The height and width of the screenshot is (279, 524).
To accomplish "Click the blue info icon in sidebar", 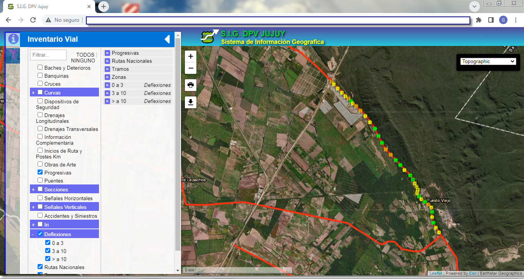I will click(13, 39).
